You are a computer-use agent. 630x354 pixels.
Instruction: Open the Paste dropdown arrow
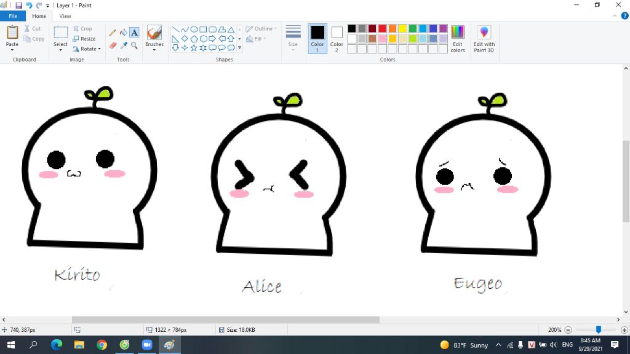point(12,50)
